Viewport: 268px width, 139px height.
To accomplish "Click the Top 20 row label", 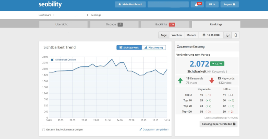I will [x=188, y=106].
